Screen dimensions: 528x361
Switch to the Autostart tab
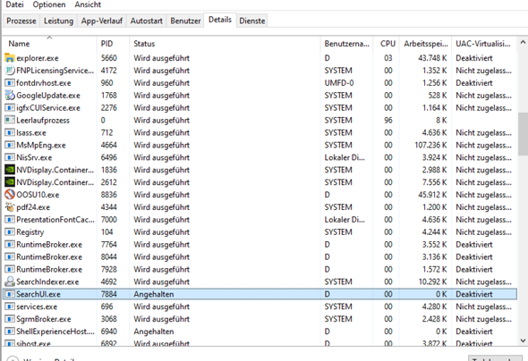147,21
